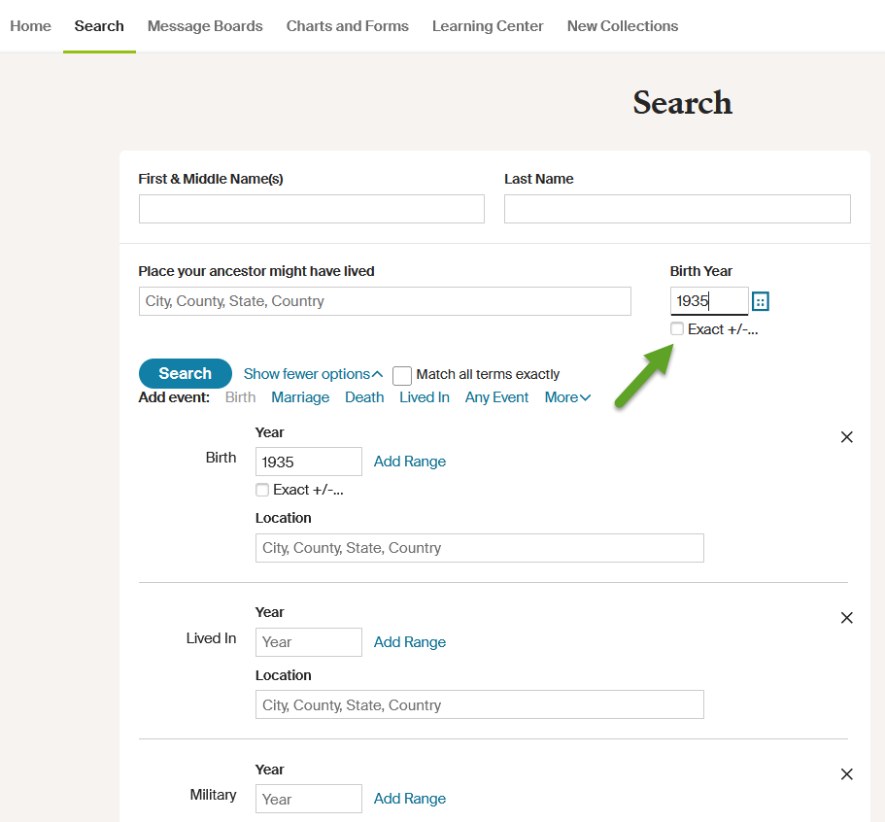Expand the More events dropdown
Screen dimensions: 885x822
[x=567, y=397]
